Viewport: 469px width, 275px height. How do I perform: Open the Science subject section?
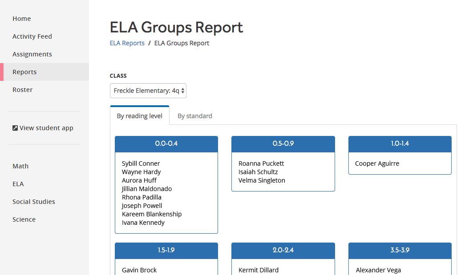tap(24, 219)
